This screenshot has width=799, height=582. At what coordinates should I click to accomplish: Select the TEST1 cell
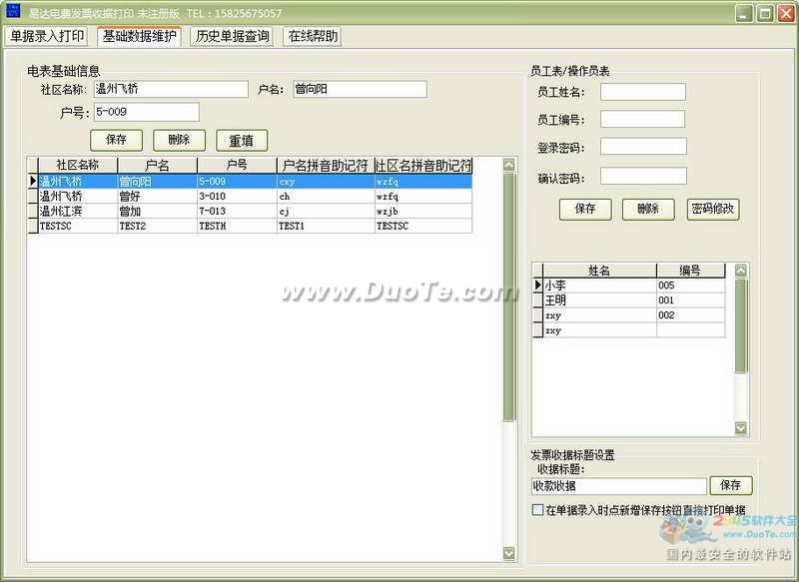point(326,226)
